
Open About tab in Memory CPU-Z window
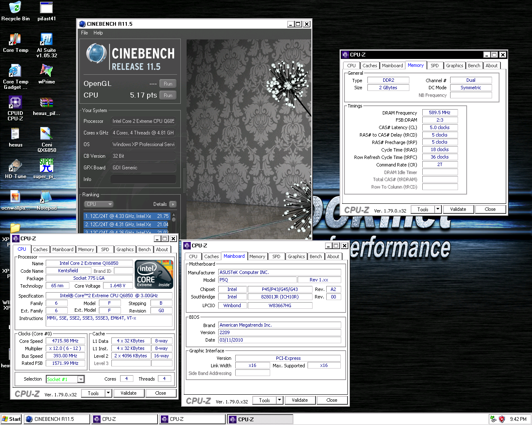492,66
